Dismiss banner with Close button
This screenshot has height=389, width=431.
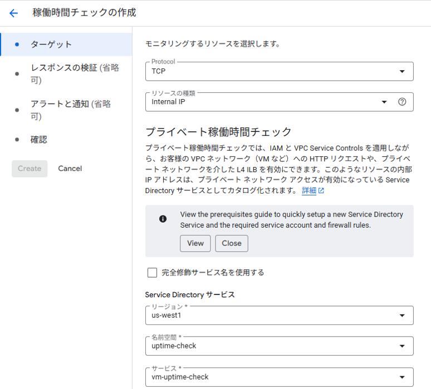point(232,243)
